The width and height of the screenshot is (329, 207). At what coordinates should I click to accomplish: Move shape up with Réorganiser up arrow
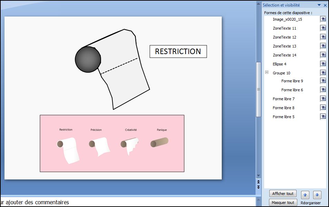point(305,195)
